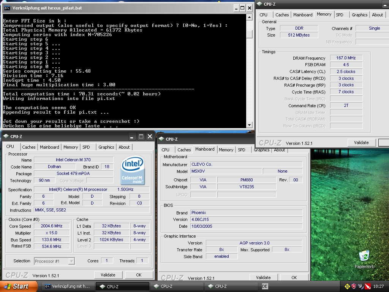This screenshot has height=292, width=389.
Task: Click the console scrollbar up arrow
Action: (249, 17)
